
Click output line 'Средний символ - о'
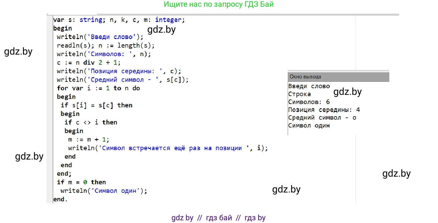point(322,118)
